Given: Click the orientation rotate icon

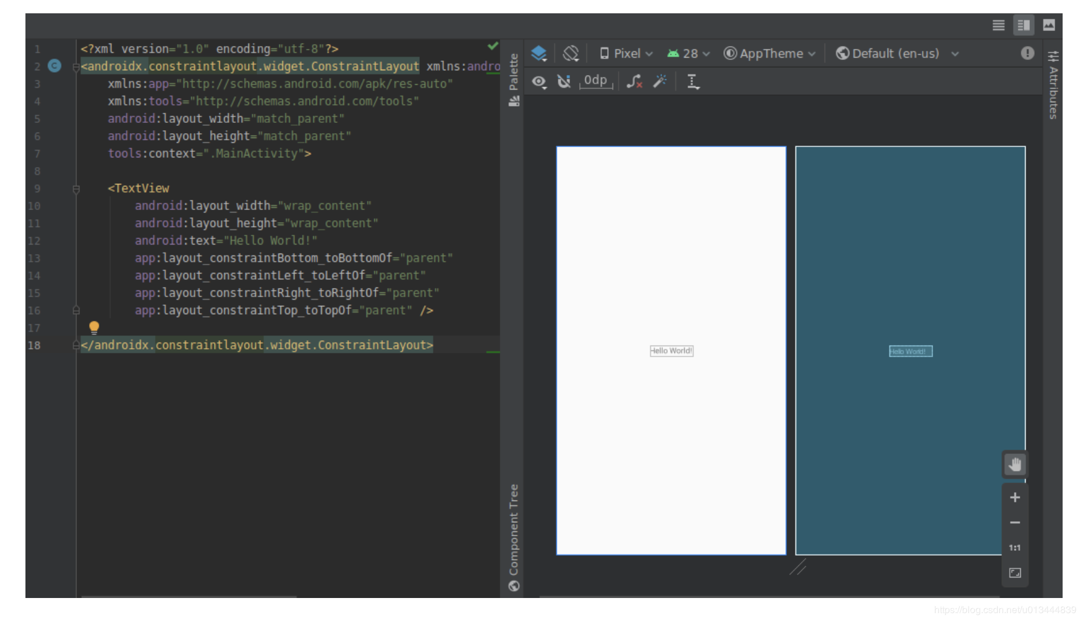Looking at the screenshot, I should [x=571, y=54].
